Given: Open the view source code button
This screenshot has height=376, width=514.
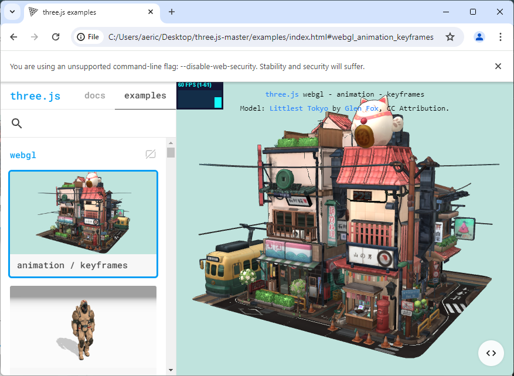Looking at the screenshot, I should pyautogui.click(x=491, y=353).
